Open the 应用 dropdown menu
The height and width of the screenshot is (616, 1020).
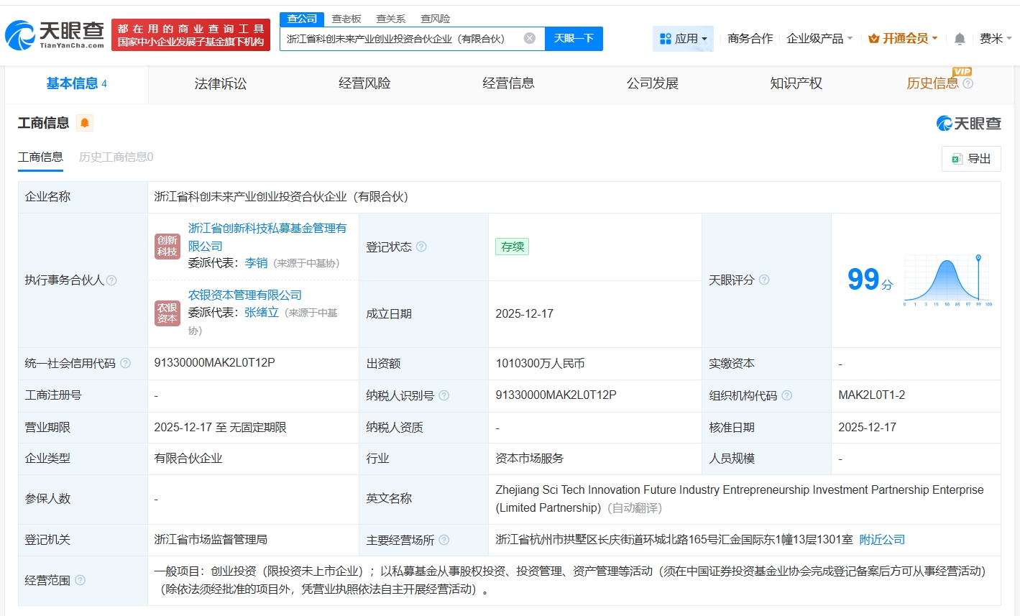[x=683, y=37]
